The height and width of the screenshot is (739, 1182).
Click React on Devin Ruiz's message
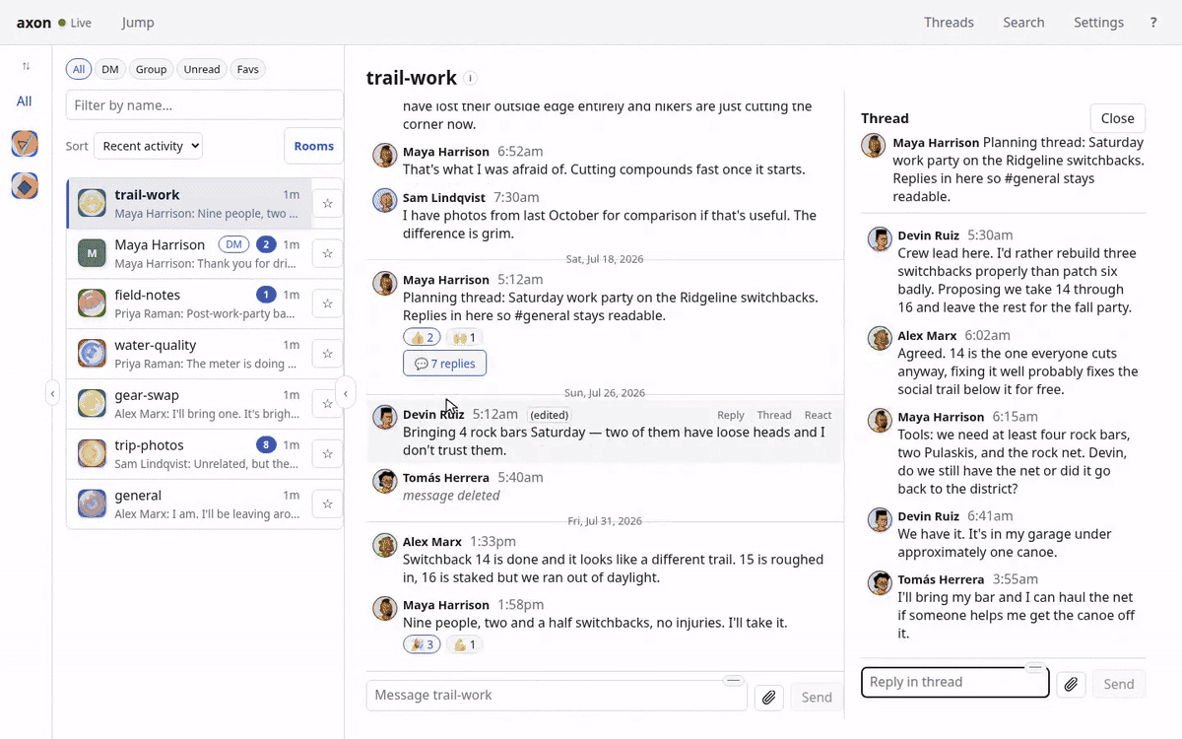click(x=818, y=415)
